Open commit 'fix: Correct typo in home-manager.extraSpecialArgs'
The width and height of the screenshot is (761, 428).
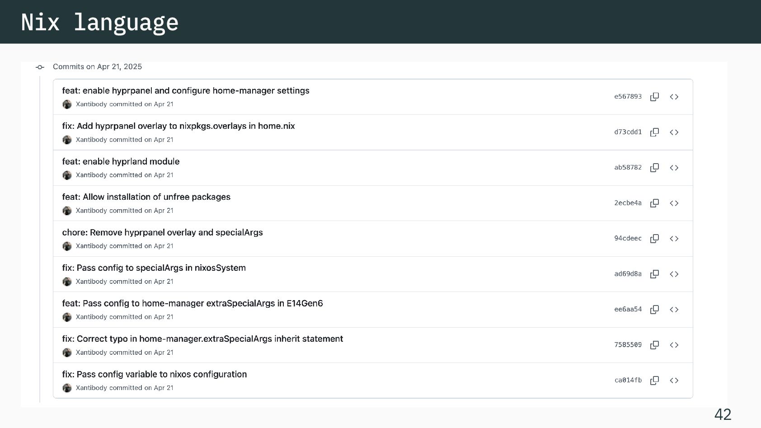(x=202, y=339)
